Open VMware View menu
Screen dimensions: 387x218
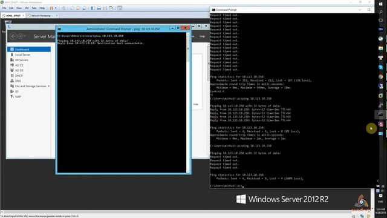click(19, 8)
